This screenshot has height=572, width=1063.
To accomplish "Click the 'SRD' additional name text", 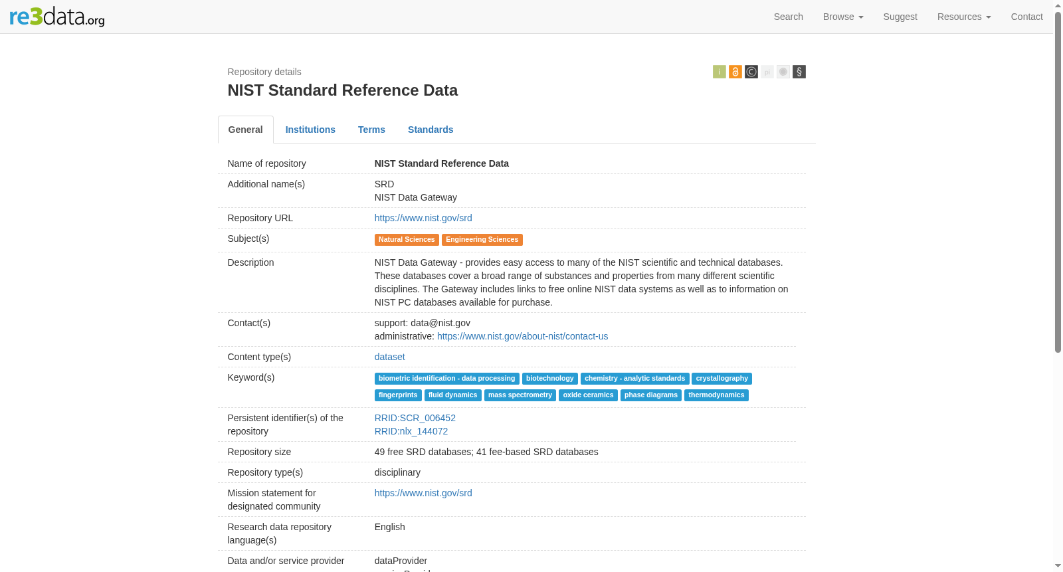I will pyautogui.click(x=385, y=184).
